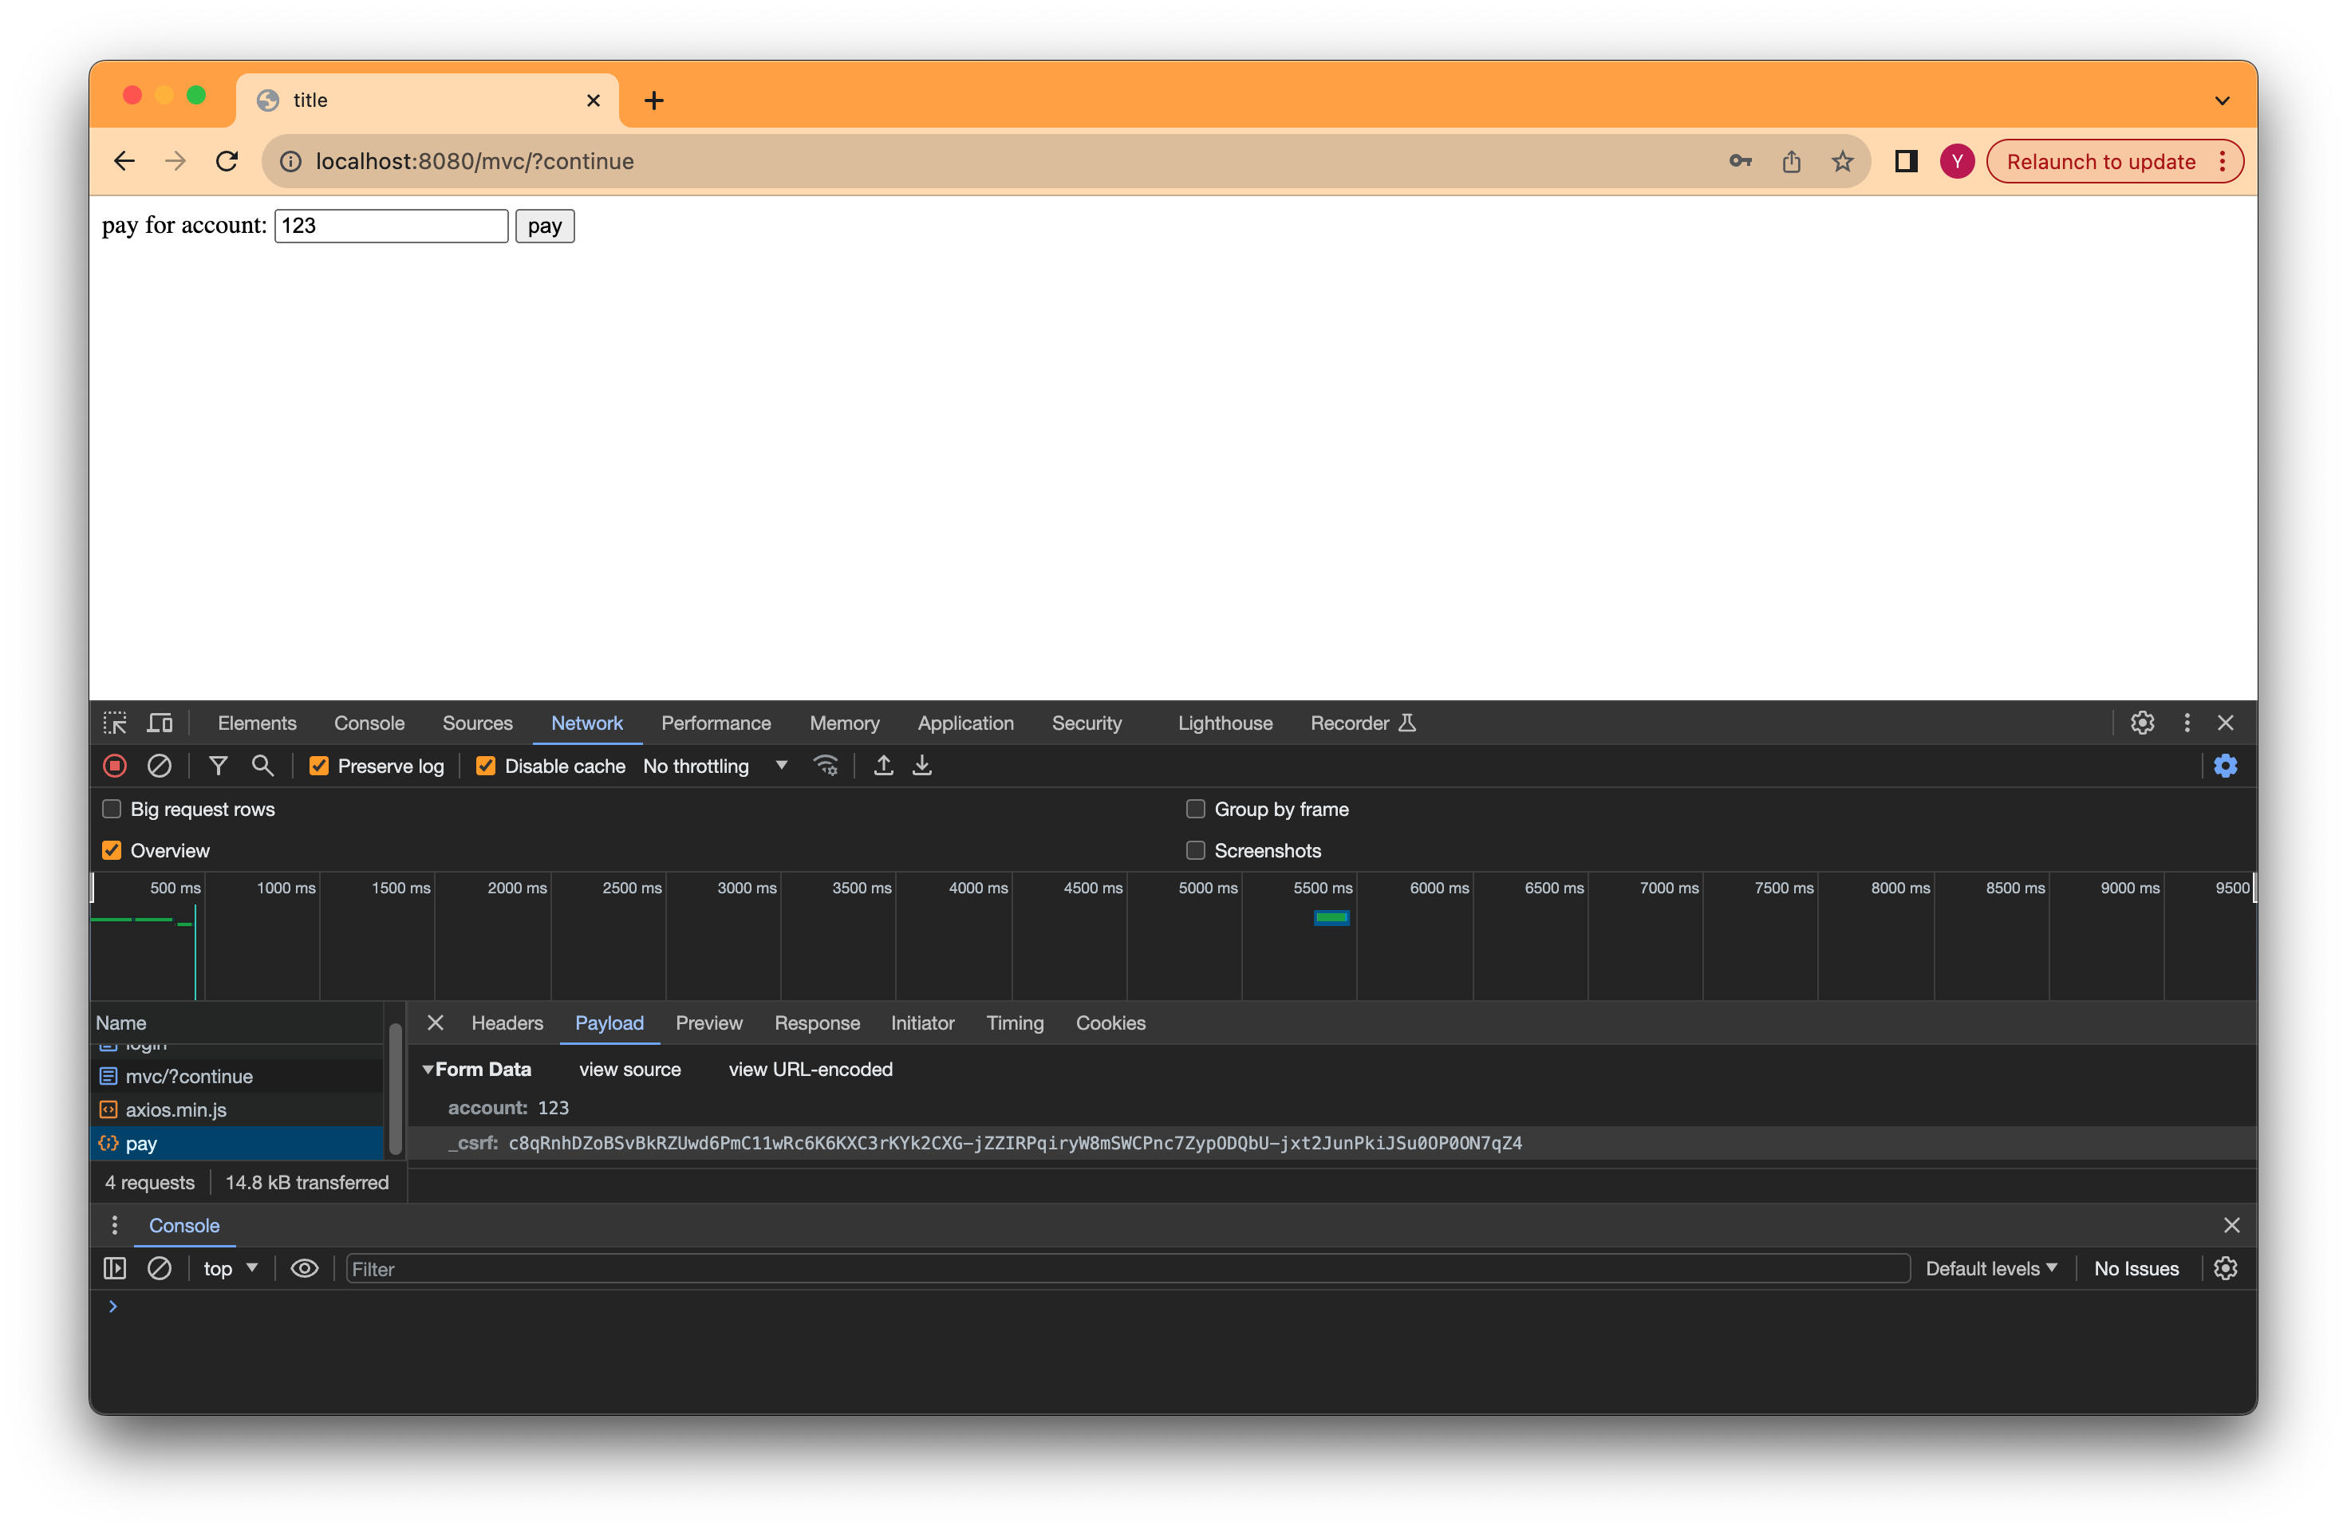Check the Big request rows option

[112, 809]
